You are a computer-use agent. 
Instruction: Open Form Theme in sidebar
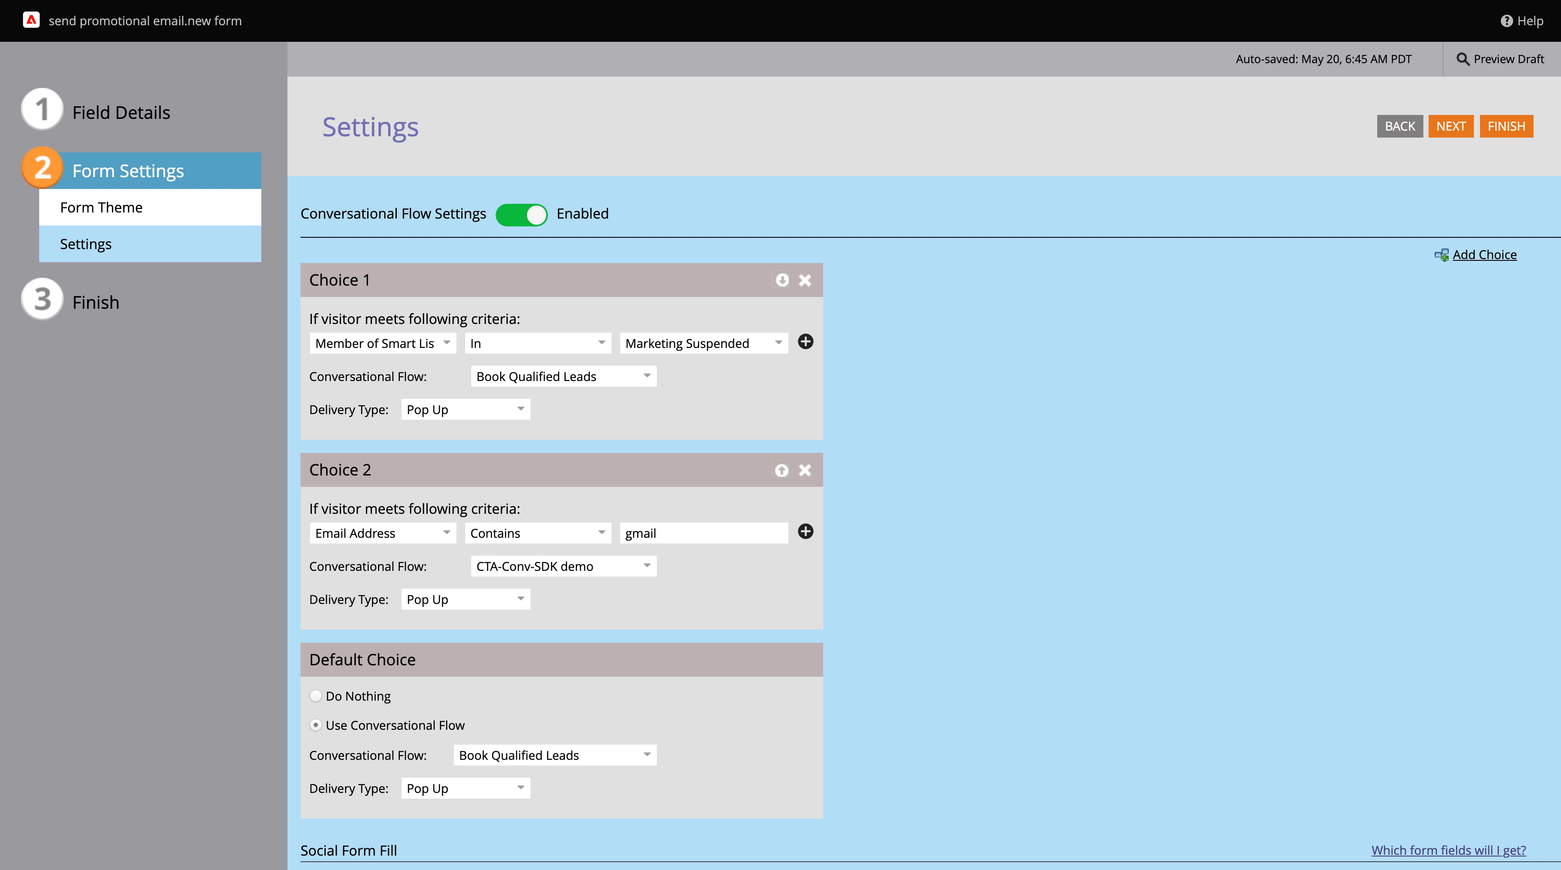pyautogui.click(x=101, y=207)
